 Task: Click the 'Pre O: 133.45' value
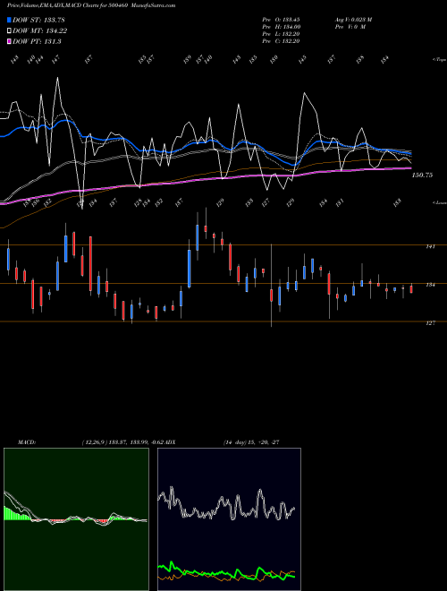point(281,20)
